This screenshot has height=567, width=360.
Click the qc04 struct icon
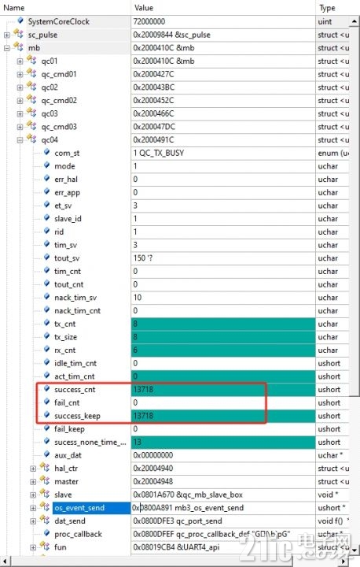click(31, 139)
